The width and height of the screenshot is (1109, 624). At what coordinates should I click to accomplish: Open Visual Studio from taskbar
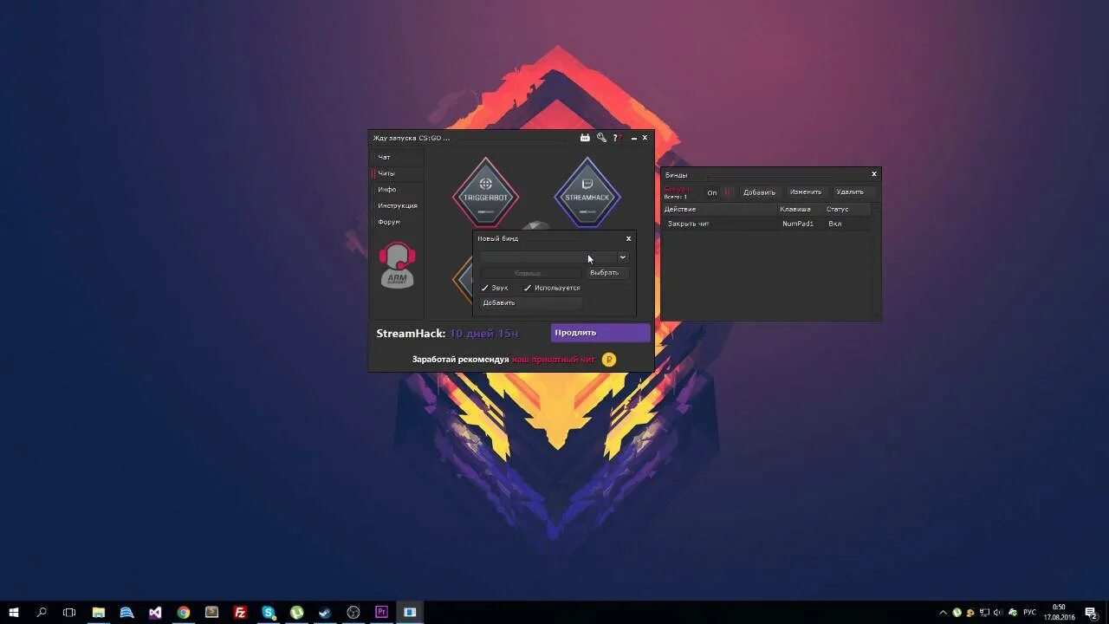[x=155, y=612]
